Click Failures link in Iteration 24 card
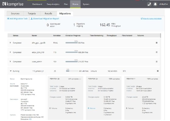The height and width of the screenshot is (121, 170). [93, 108]
